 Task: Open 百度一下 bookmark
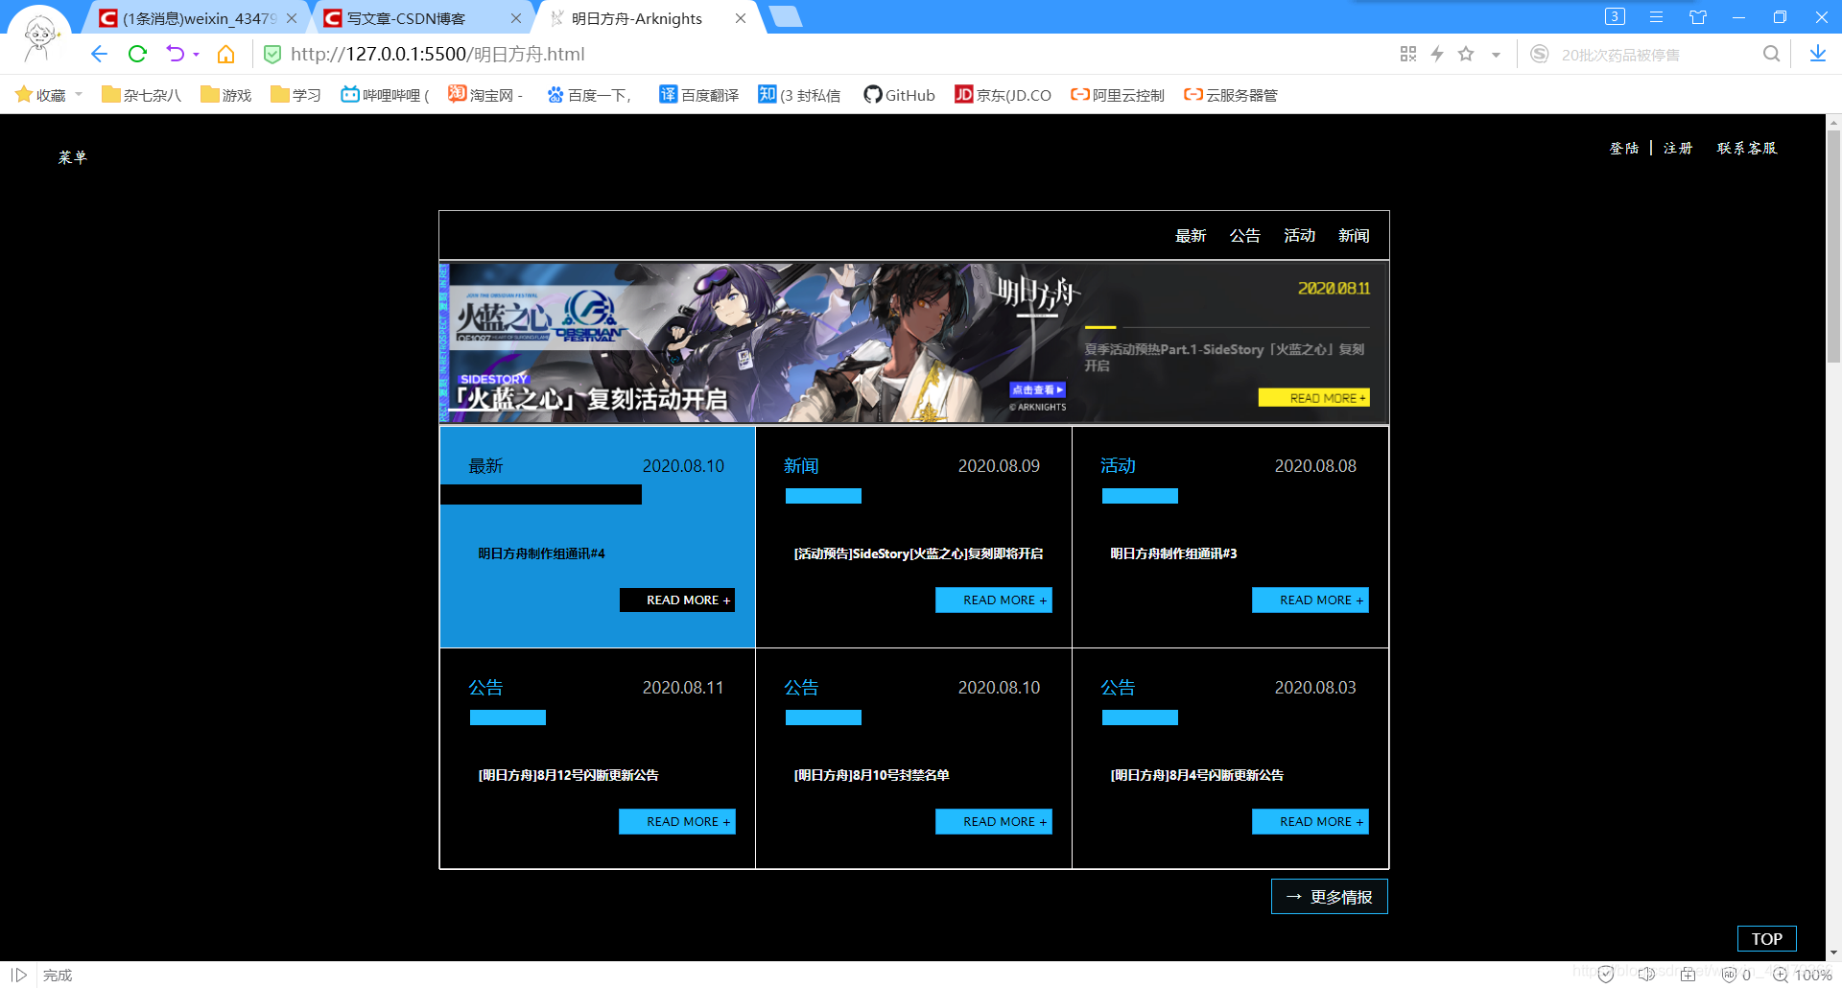click(x=589, y=95)
